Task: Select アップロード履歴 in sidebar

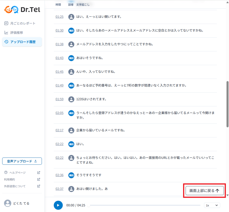Action: tap(22, 42)
